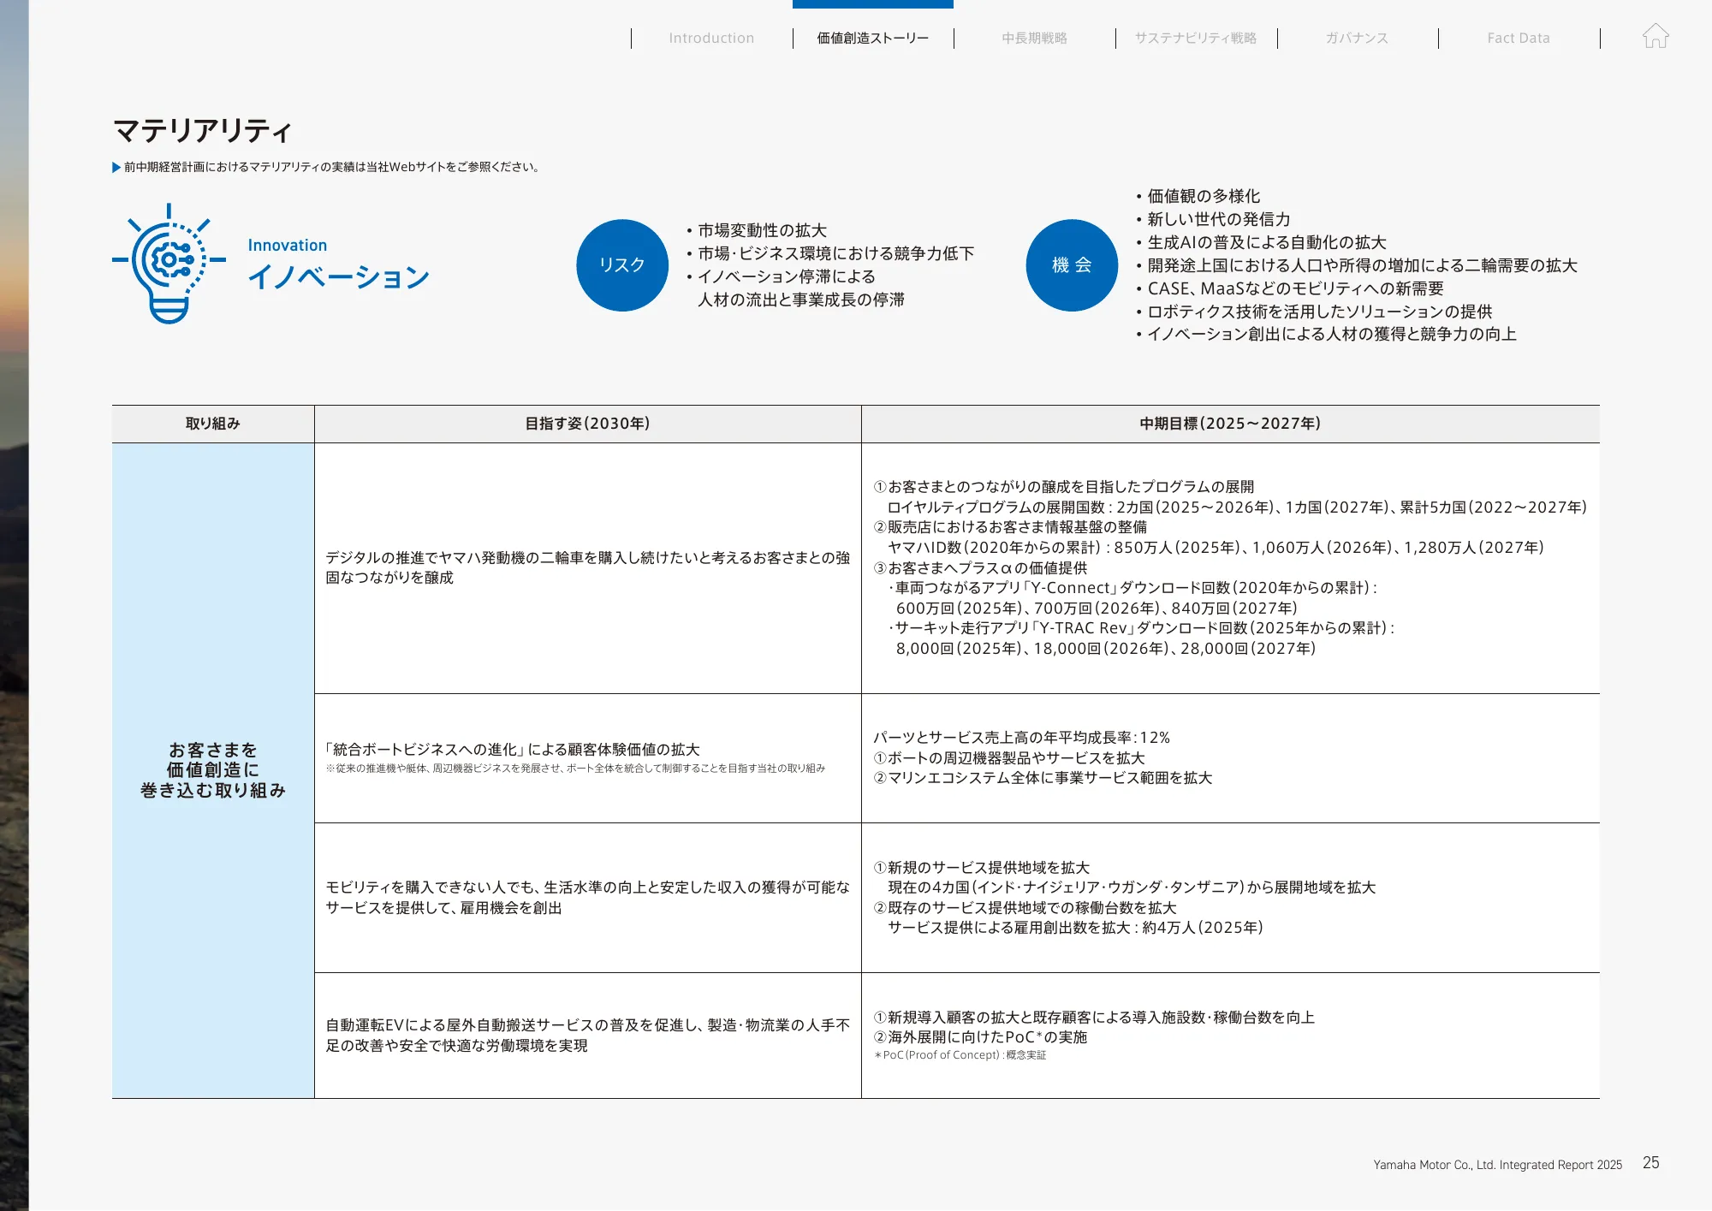1712x1211 pixels.
Task: Toggle the 機会 view for イノベーション
Action: click(x=1071, y=264)
